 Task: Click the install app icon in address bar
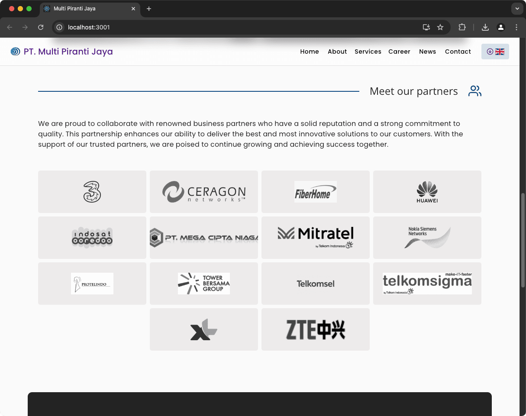pos(426,27)
